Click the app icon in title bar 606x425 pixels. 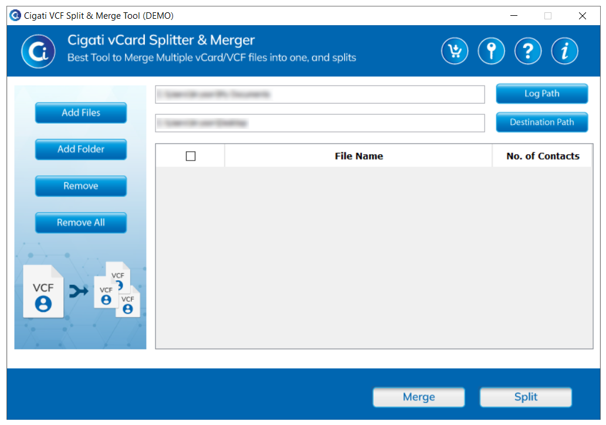coord(15,15)
